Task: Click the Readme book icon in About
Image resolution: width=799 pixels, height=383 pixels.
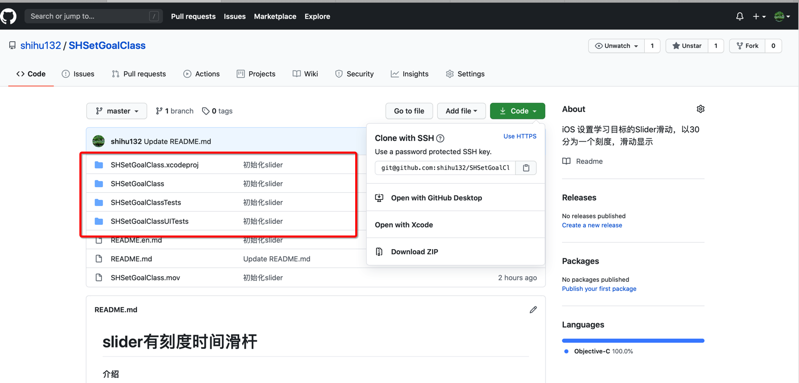Action: pos(566,161)
